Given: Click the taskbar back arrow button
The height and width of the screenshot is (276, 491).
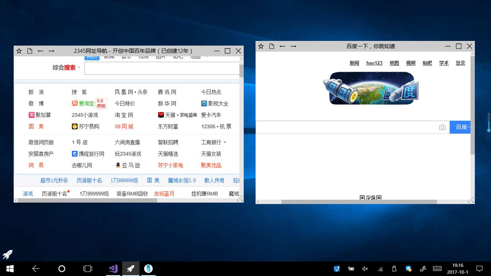Looking at the screenshot, I should tap(36, 269).
